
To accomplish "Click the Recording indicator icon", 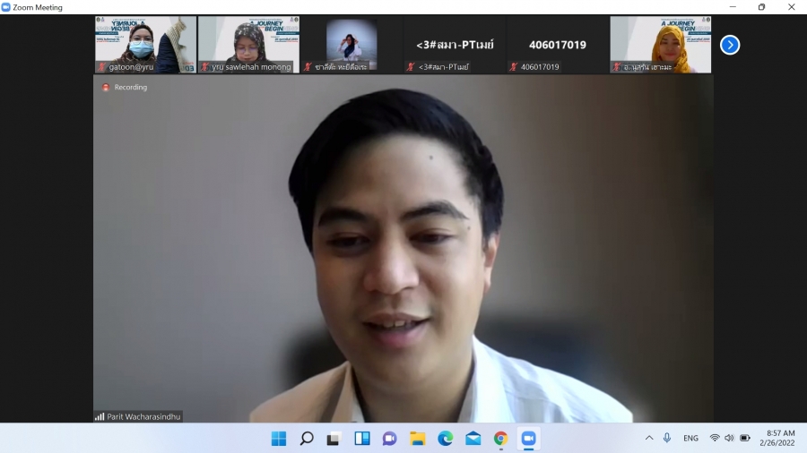I will click(x=106, y=88).
